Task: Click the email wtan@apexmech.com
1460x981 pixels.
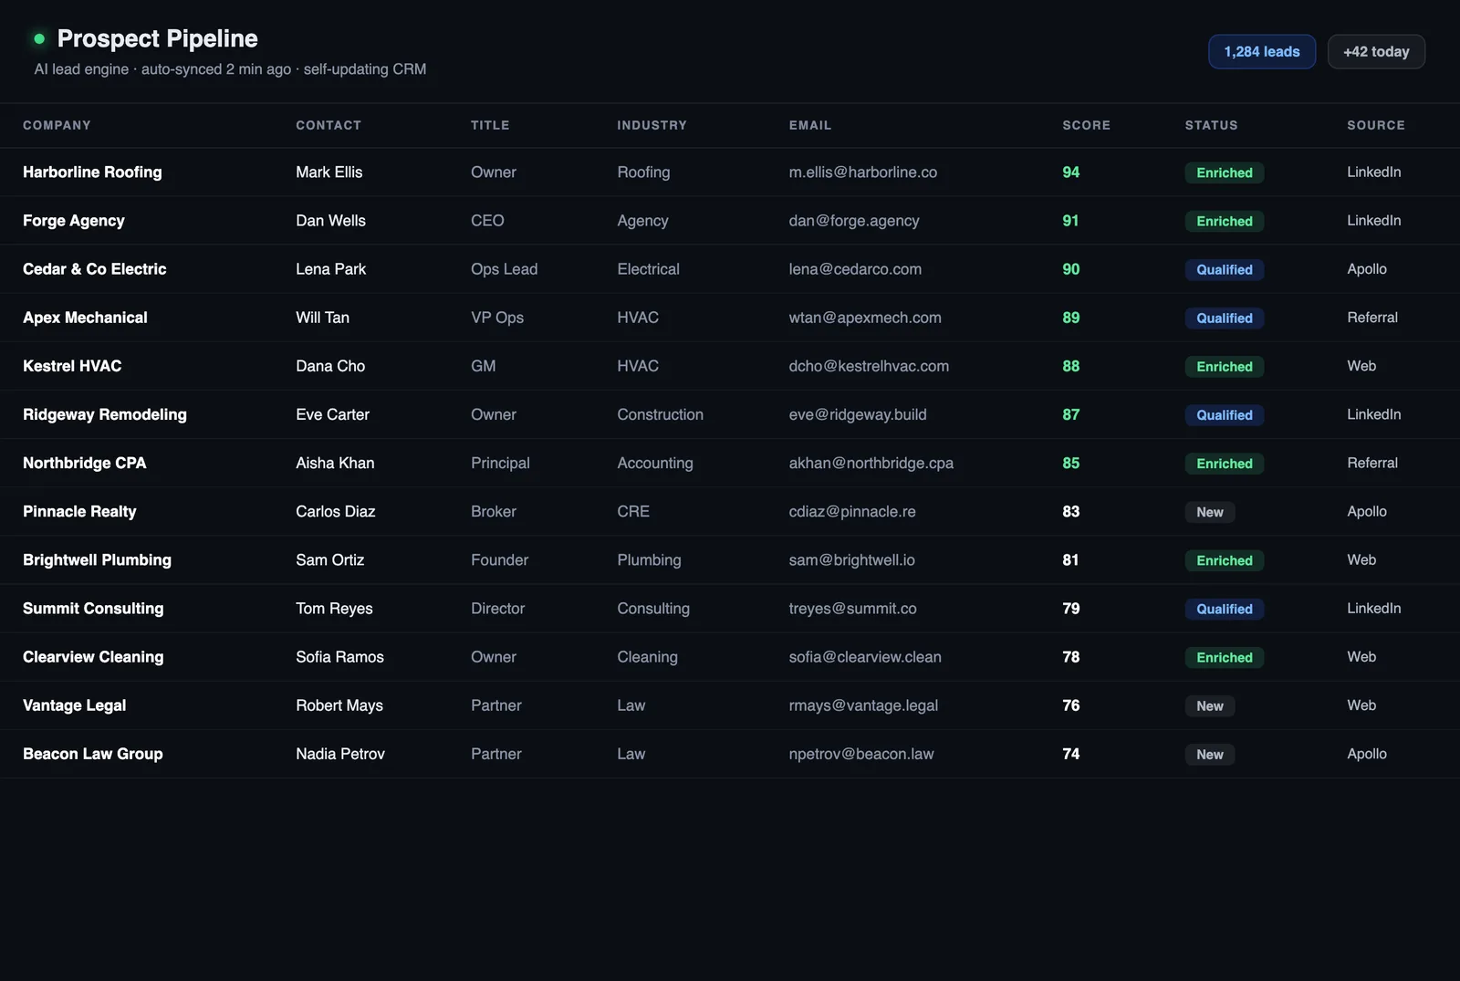Action: coord(865,318)
